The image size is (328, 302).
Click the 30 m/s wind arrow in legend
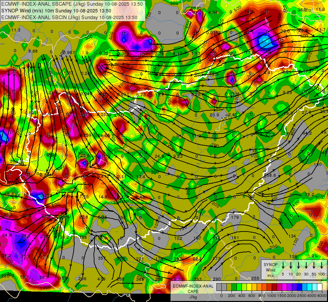click(x=306, y=265)
